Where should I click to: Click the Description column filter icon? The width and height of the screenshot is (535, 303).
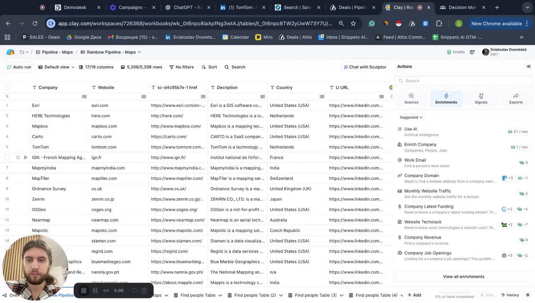[262, 97]
